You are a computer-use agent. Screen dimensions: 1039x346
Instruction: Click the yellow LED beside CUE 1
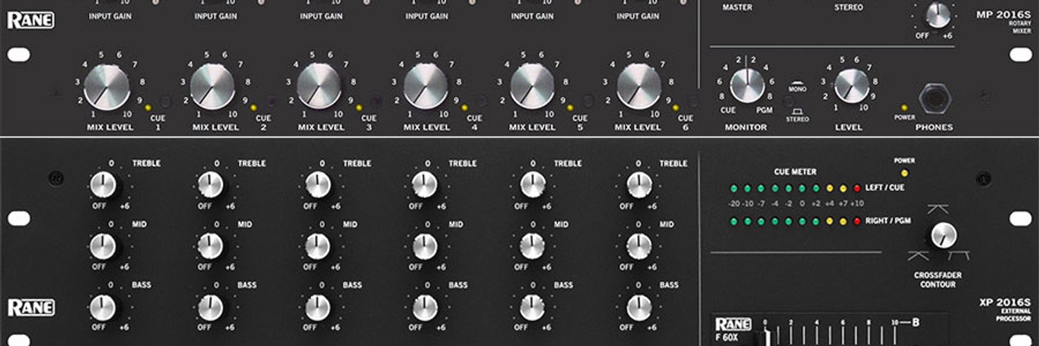147,108
